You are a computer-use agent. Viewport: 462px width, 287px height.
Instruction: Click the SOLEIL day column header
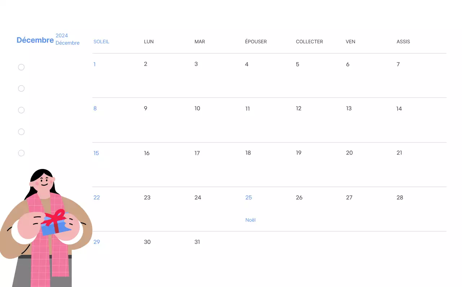(101, 42)
